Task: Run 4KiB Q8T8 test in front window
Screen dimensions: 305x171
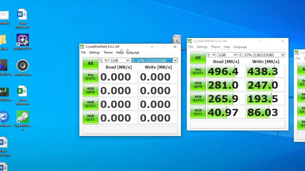Action: [90, 90]
